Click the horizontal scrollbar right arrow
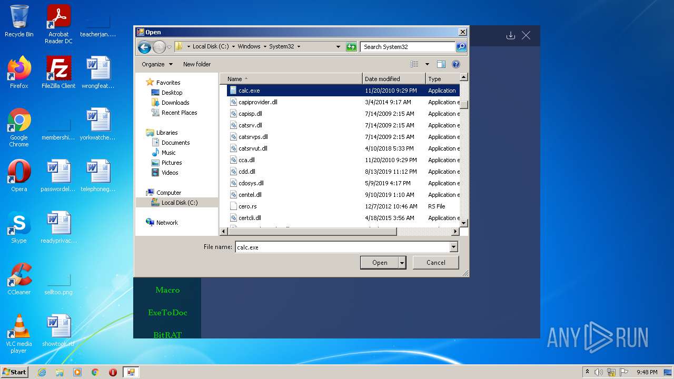The height and width of the screenshot is (379, 674). (455, 232)
